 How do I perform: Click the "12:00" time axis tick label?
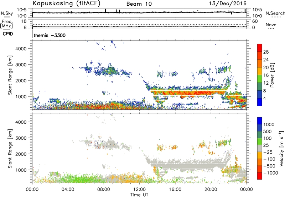(139, 190)
